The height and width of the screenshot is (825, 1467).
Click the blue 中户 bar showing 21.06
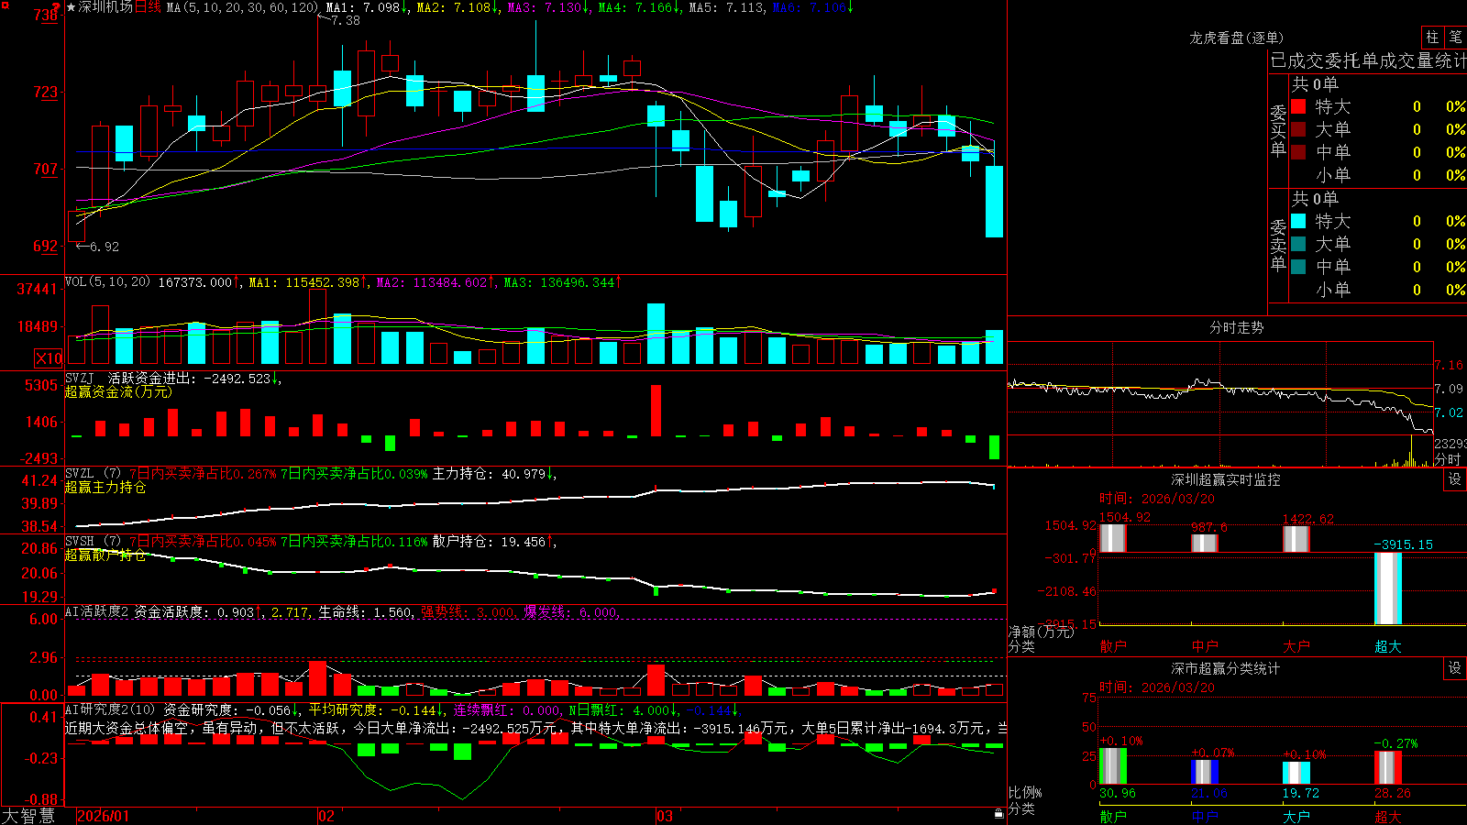click(1205, 772)
